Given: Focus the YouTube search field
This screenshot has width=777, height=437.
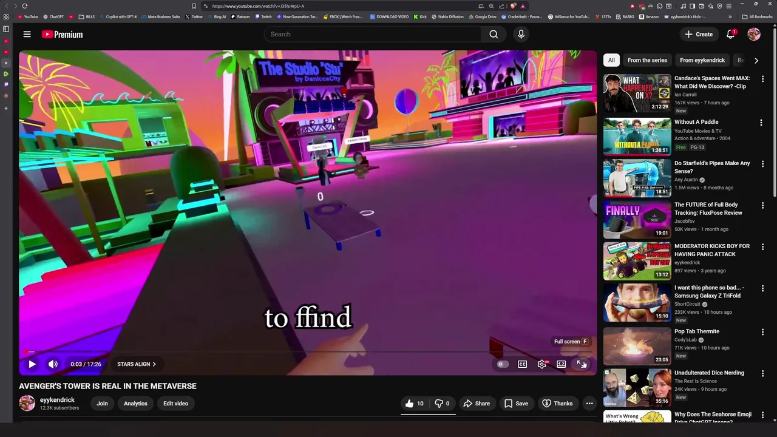Looking at the screenshot, I should point(373,34).
